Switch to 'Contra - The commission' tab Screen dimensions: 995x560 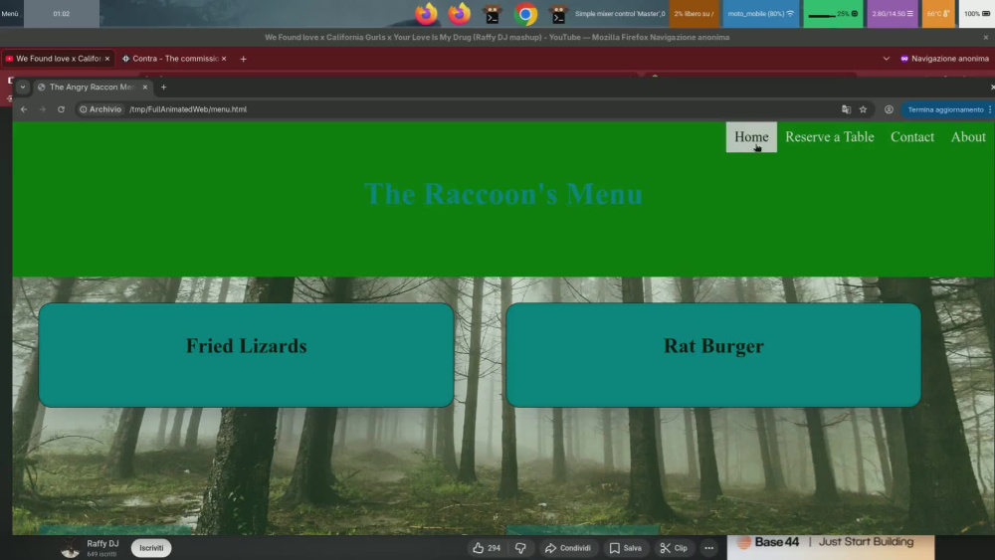174,59
